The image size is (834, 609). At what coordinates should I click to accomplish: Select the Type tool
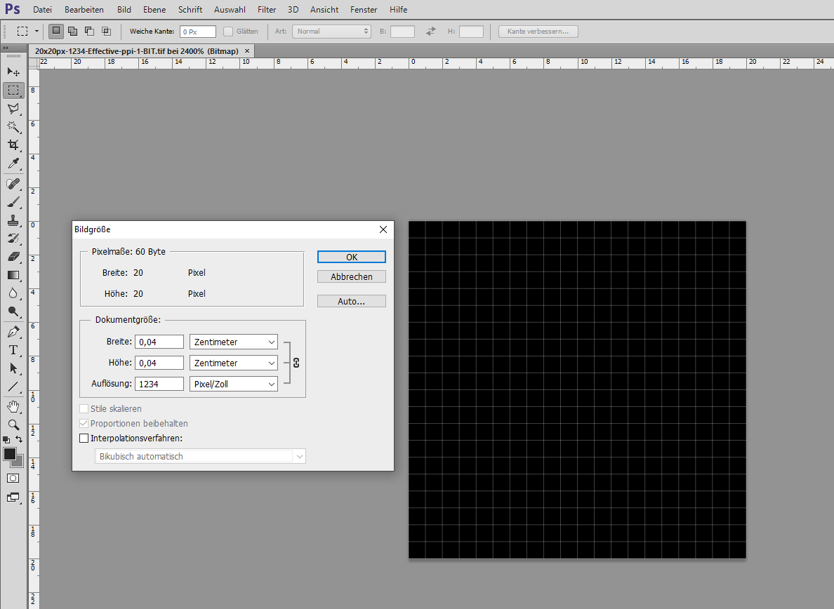coord(13,350)
